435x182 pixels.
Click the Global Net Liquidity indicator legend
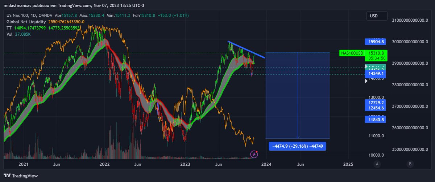(26, 22)
